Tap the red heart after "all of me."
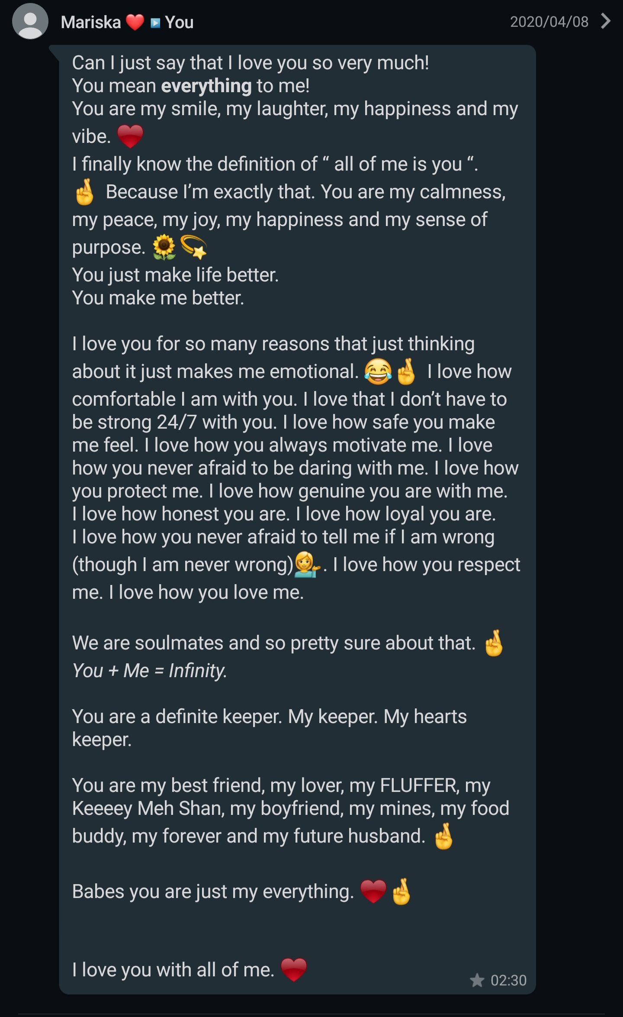Screen dimensions: 623x1017 (x=294, y=969)
